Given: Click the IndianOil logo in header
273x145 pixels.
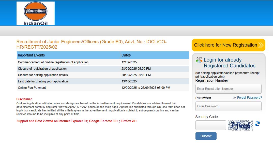Looking at the screenshot, I should (x=36, y=13).
